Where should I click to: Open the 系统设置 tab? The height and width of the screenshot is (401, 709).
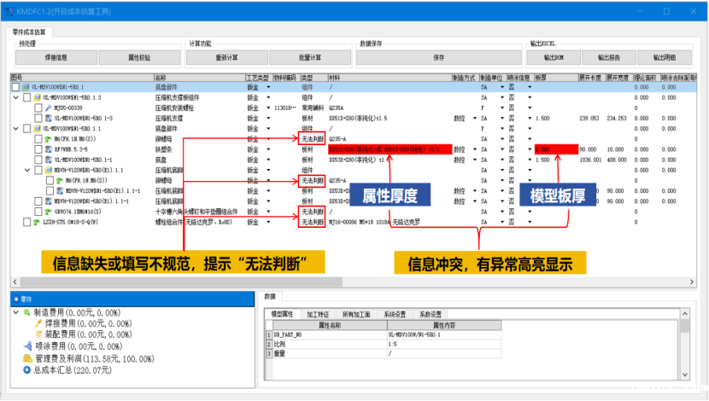pos(394,314)
